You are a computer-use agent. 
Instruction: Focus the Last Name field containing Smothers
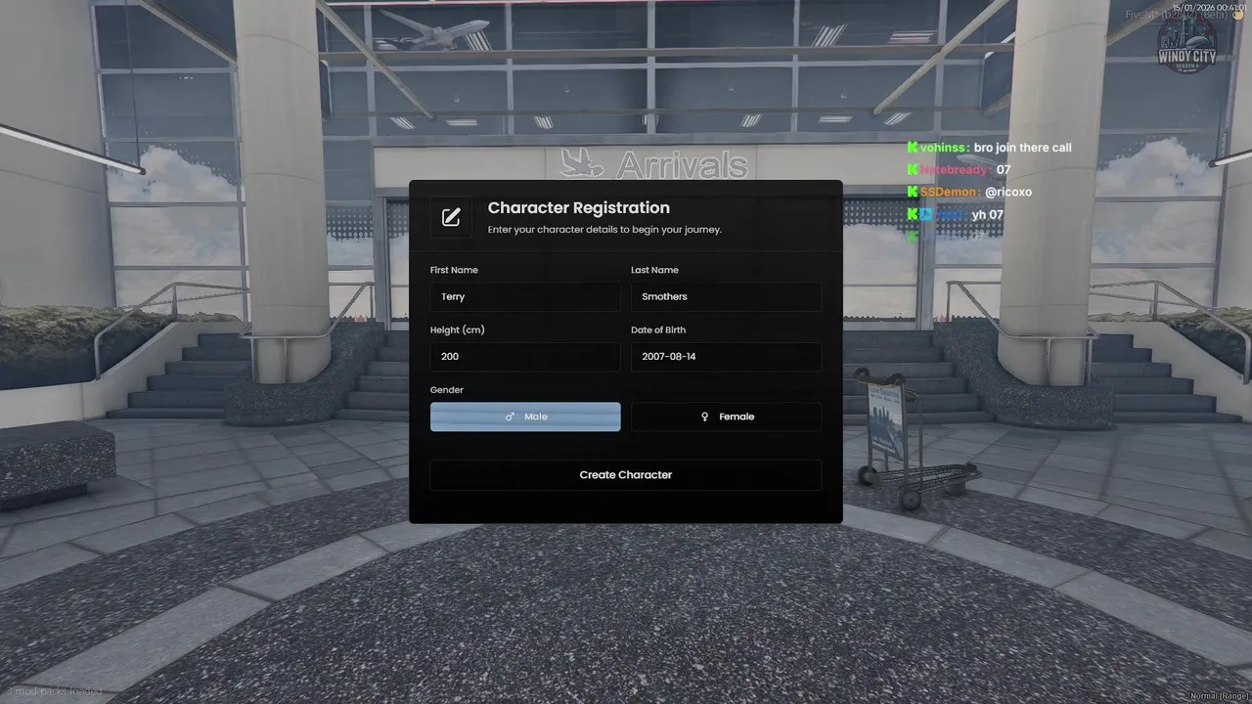(x=726, y=297)
